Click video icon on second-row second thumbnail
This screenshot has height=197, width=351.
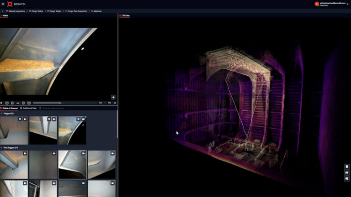pyautogui.click(x=54, y=183)
